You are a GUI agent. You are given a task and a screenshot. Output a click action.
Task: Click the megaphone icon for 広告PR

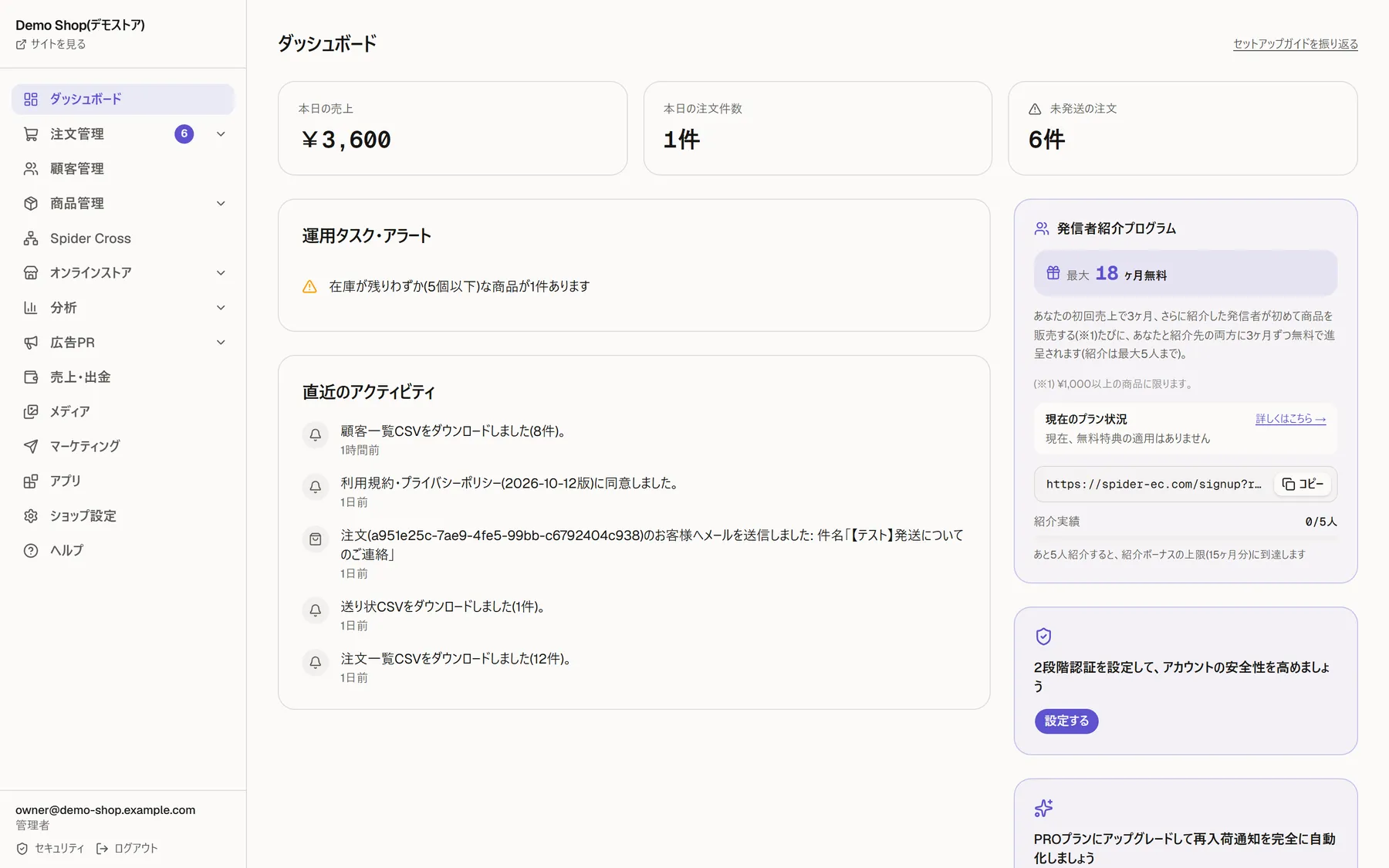[31, 343]
